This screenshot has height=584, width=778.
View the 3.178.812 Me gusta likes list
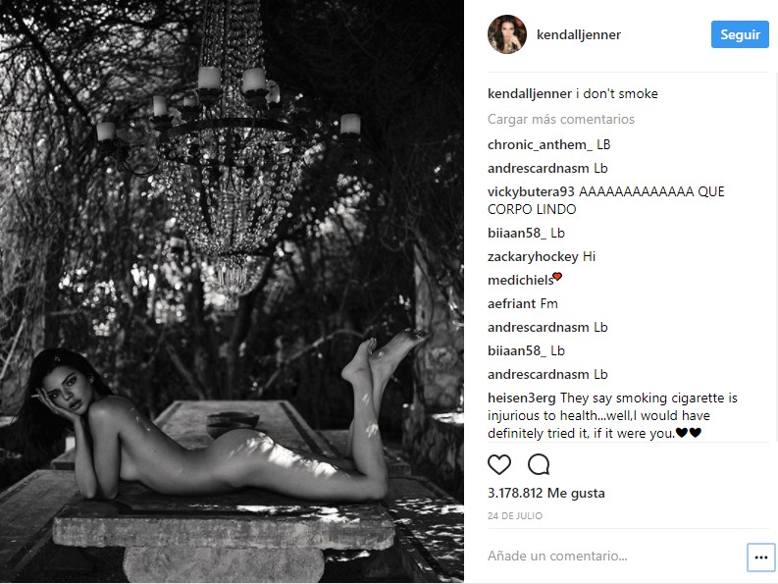pyautogui.click(x=546, y=493)
